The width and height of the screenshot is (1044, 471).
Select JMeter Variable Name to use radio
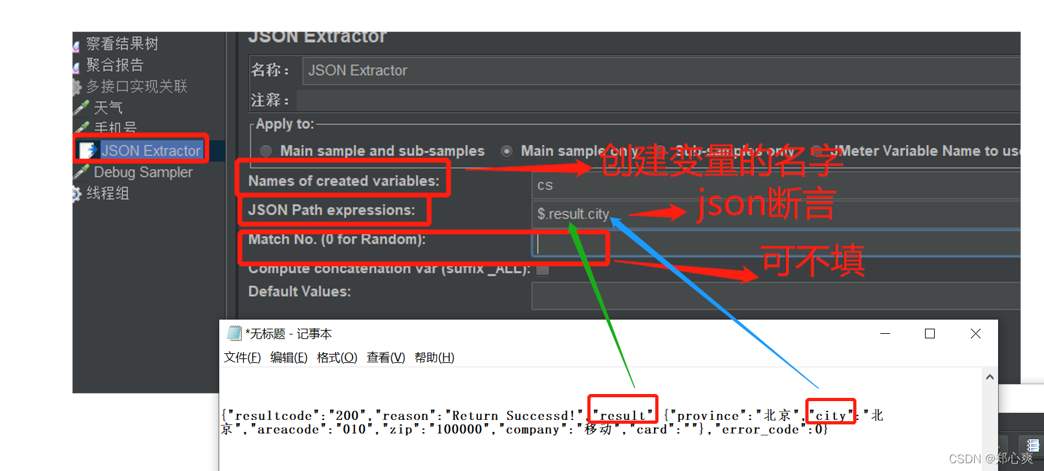(817, 151)
